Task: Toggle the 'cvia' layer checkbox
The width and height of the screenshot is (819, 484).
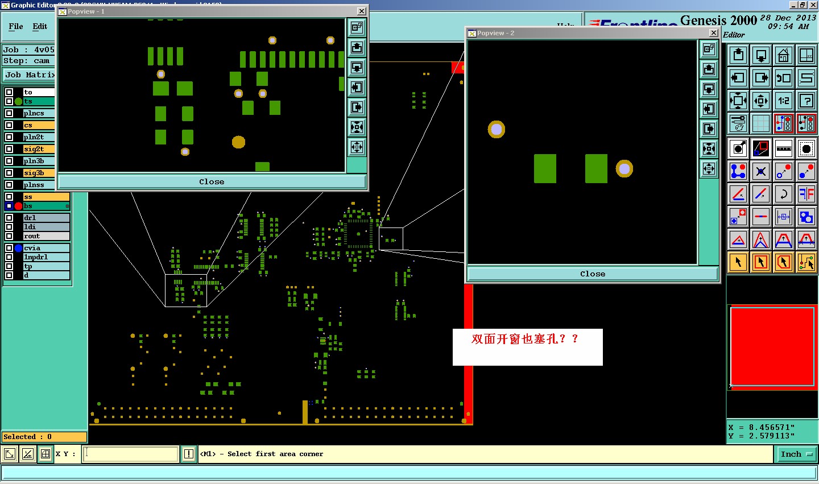Action: tap(9, 248)
